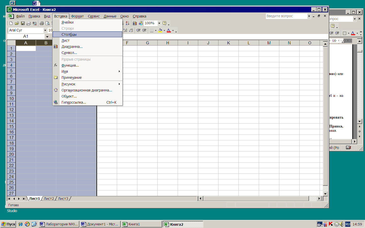
Task: Switch to Книга1 taskbar button
Action: (x=141, y=224)
